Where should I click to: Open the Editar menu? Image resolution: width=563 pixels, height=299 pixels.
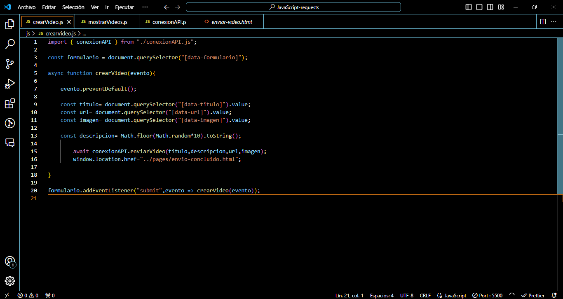tap(49, 7)
